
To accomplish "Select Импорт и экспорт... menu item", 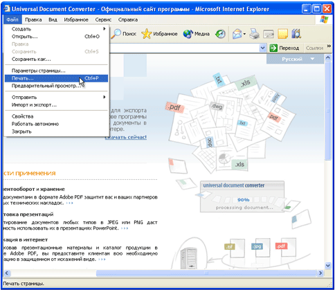I will (x=56, y=105).
